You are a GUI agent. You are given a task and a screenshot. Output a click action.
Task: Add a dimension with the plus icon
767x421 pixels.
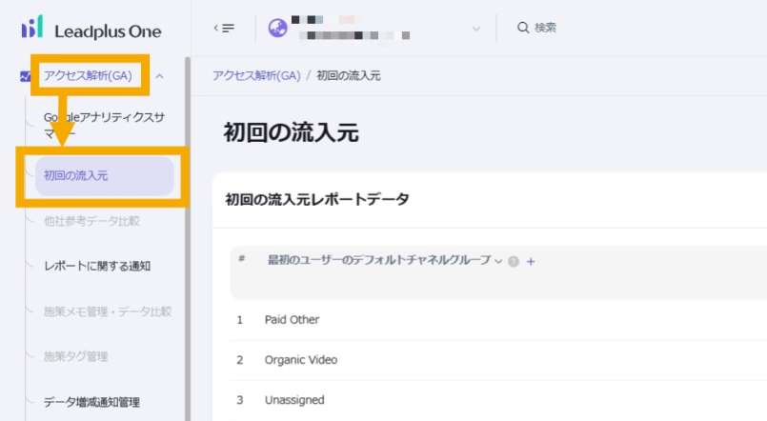click(531, 261)
